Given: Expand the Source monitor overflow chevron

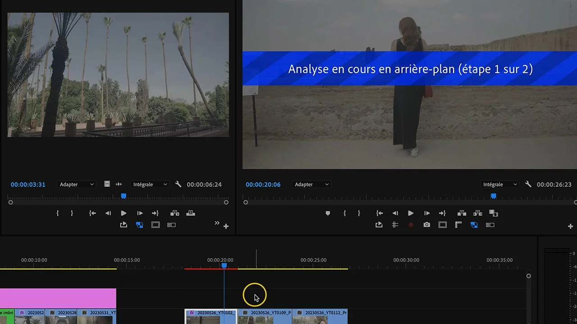Looking at the screenshot, I should pyautogui.click(x=217, y=223).
